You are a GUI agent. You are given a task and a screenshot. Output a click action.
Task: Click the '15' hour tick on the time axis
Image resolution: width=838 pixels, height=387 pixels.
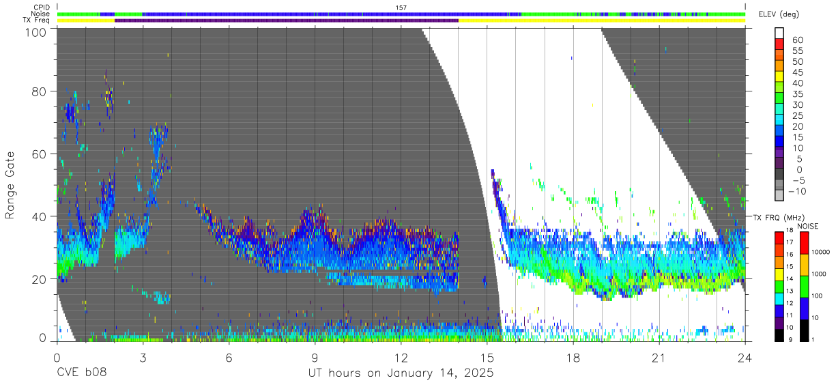click(487, 357)
